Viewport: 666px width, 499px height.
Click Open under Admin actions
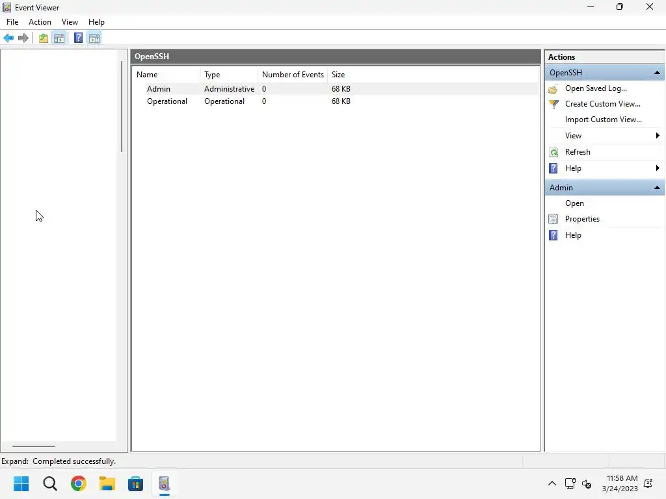[x=574, y=203]
